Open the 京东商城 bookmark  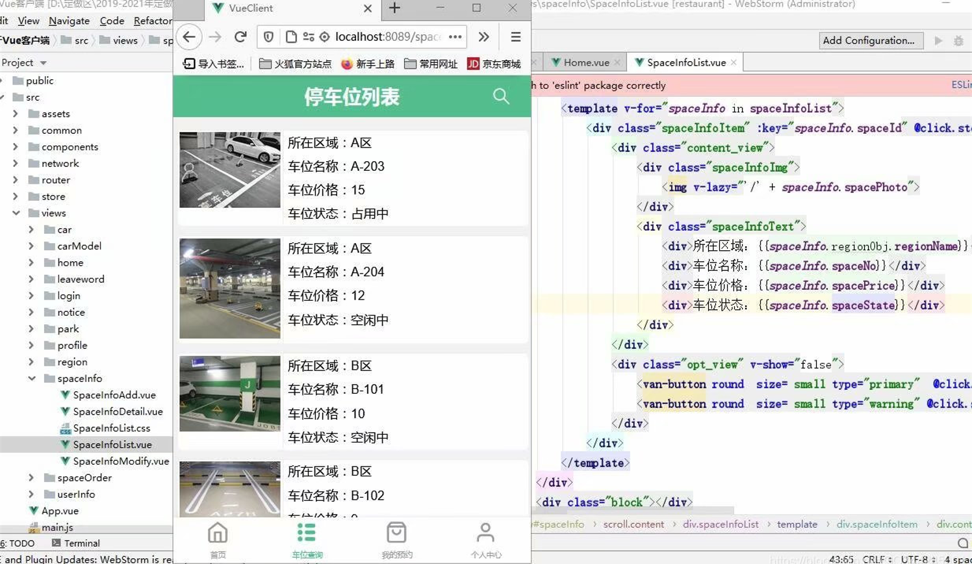(x=494, y=64)
